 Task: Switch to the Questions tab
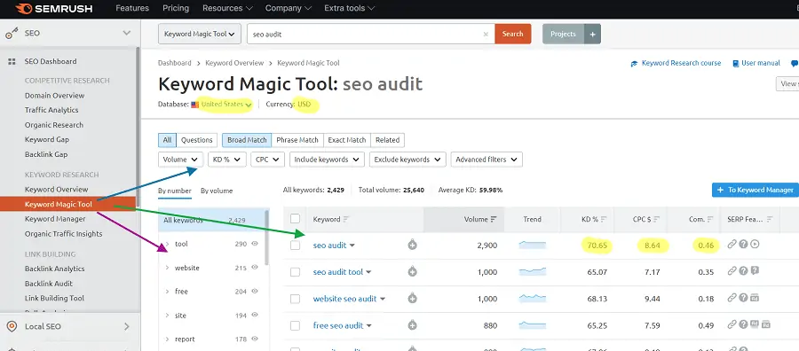point(197,140)
